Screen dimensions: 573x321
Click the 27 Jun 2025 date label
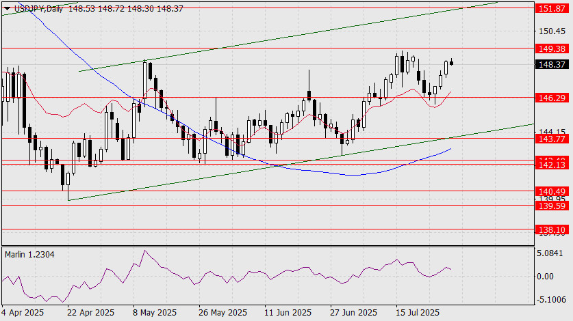354,313
